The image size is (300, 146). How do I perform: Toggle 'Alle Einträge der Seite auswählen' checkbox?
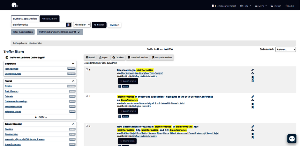[x=85, y=63]
